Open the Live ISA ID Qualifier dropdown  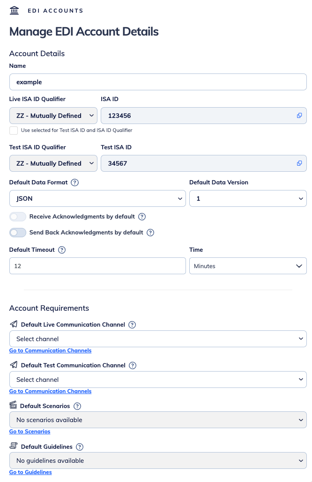click(53, 116)
